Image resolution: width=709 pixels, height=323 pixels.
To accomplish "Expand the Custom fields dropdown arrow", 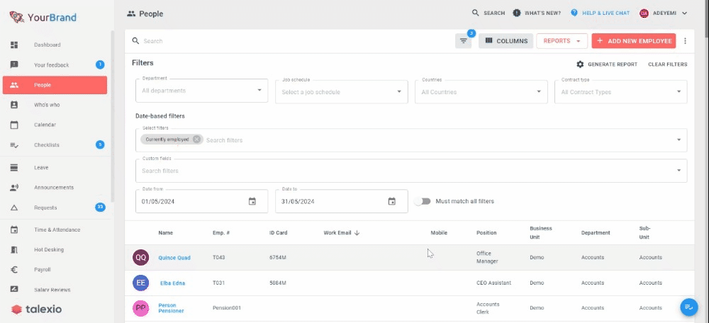I will pos(679,170).
